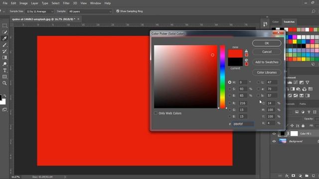This screenshot has height=179, width=319.
Task: Filter layers by type layers
Action: pyautogui.click(x=309, y=112)
